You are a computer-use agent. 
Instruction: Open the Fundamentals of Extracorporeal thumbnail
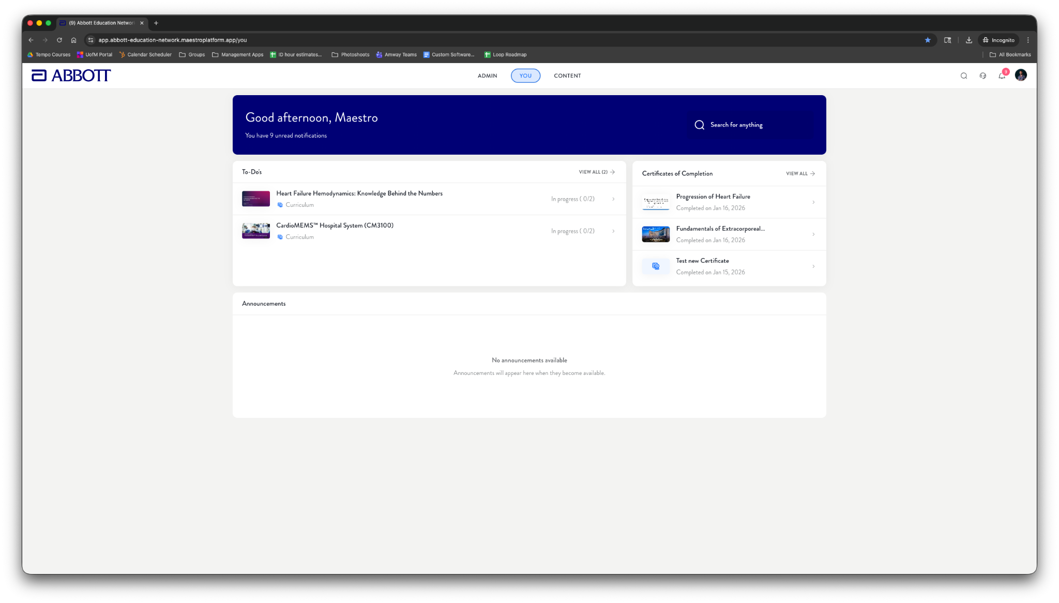(656, 234)
